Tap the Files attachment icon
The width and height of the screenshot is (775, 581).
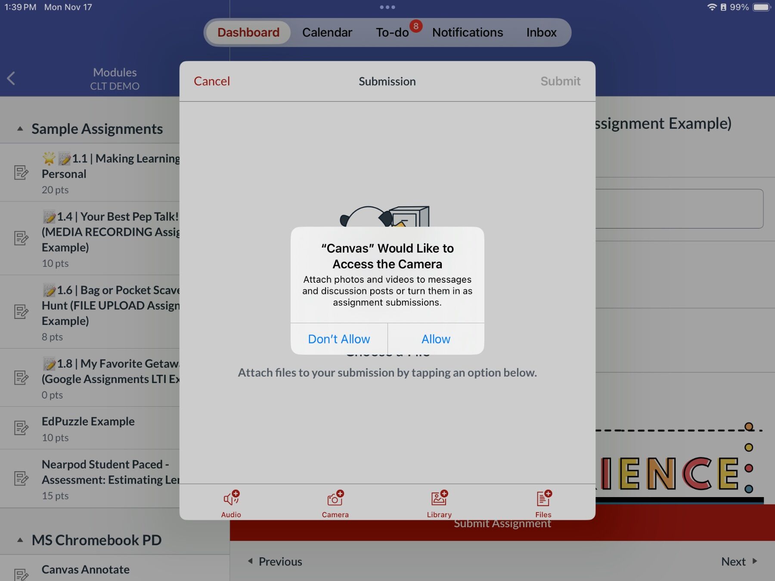pyautogui.click(x=543, y=503)
